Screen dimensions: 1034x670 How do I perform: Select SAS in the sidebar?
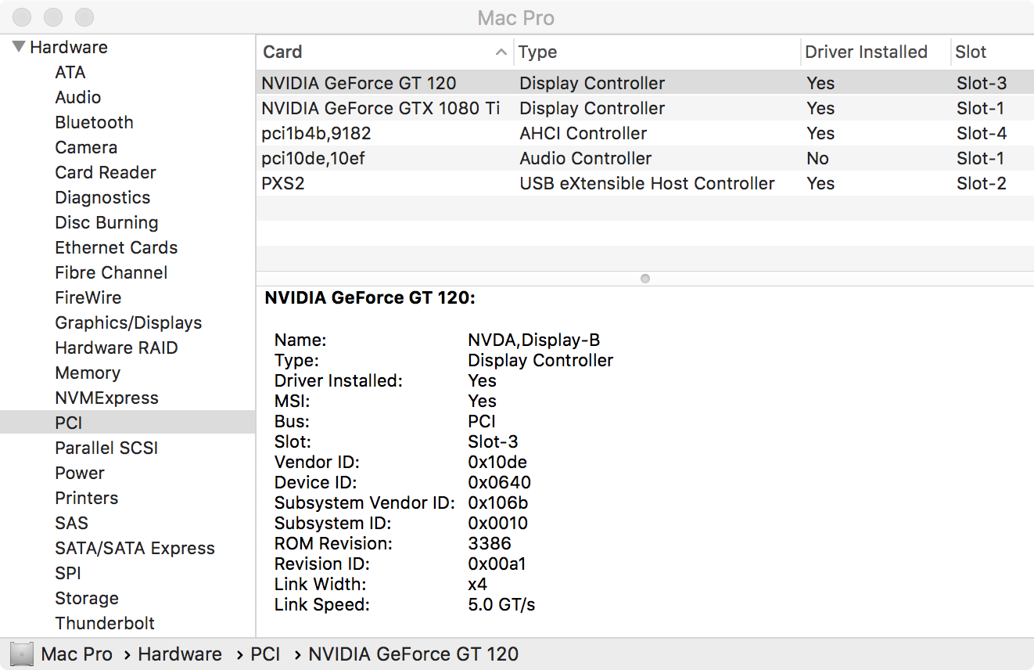pos(71,523)
